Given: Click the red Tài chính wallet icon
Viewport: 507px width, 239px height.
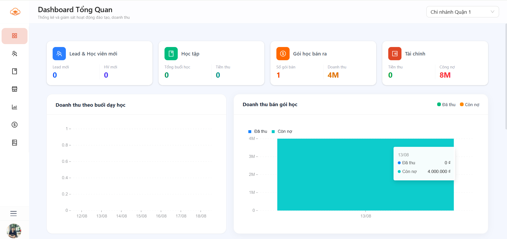Looking at the screenshot, I should pos(395,54).
